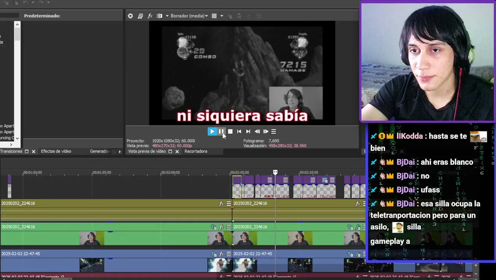Close the Vista previa de vídeo dock

point(177,151)
